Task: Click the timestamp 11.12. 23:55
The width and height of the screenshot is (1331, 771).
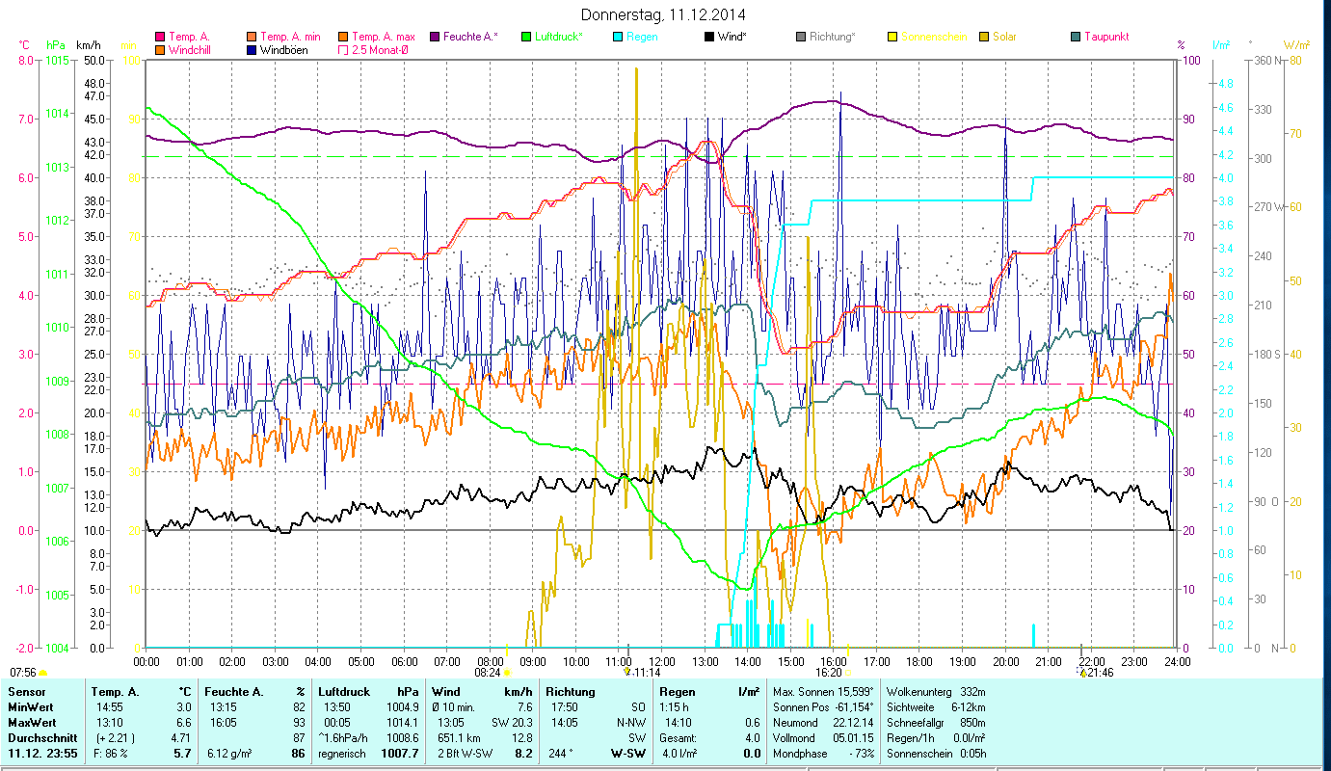Action: pos(43,754)
